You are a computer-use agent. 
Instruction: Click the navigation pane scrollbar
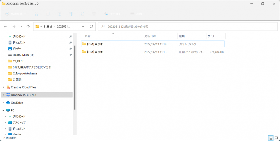(x=75, y=77)
